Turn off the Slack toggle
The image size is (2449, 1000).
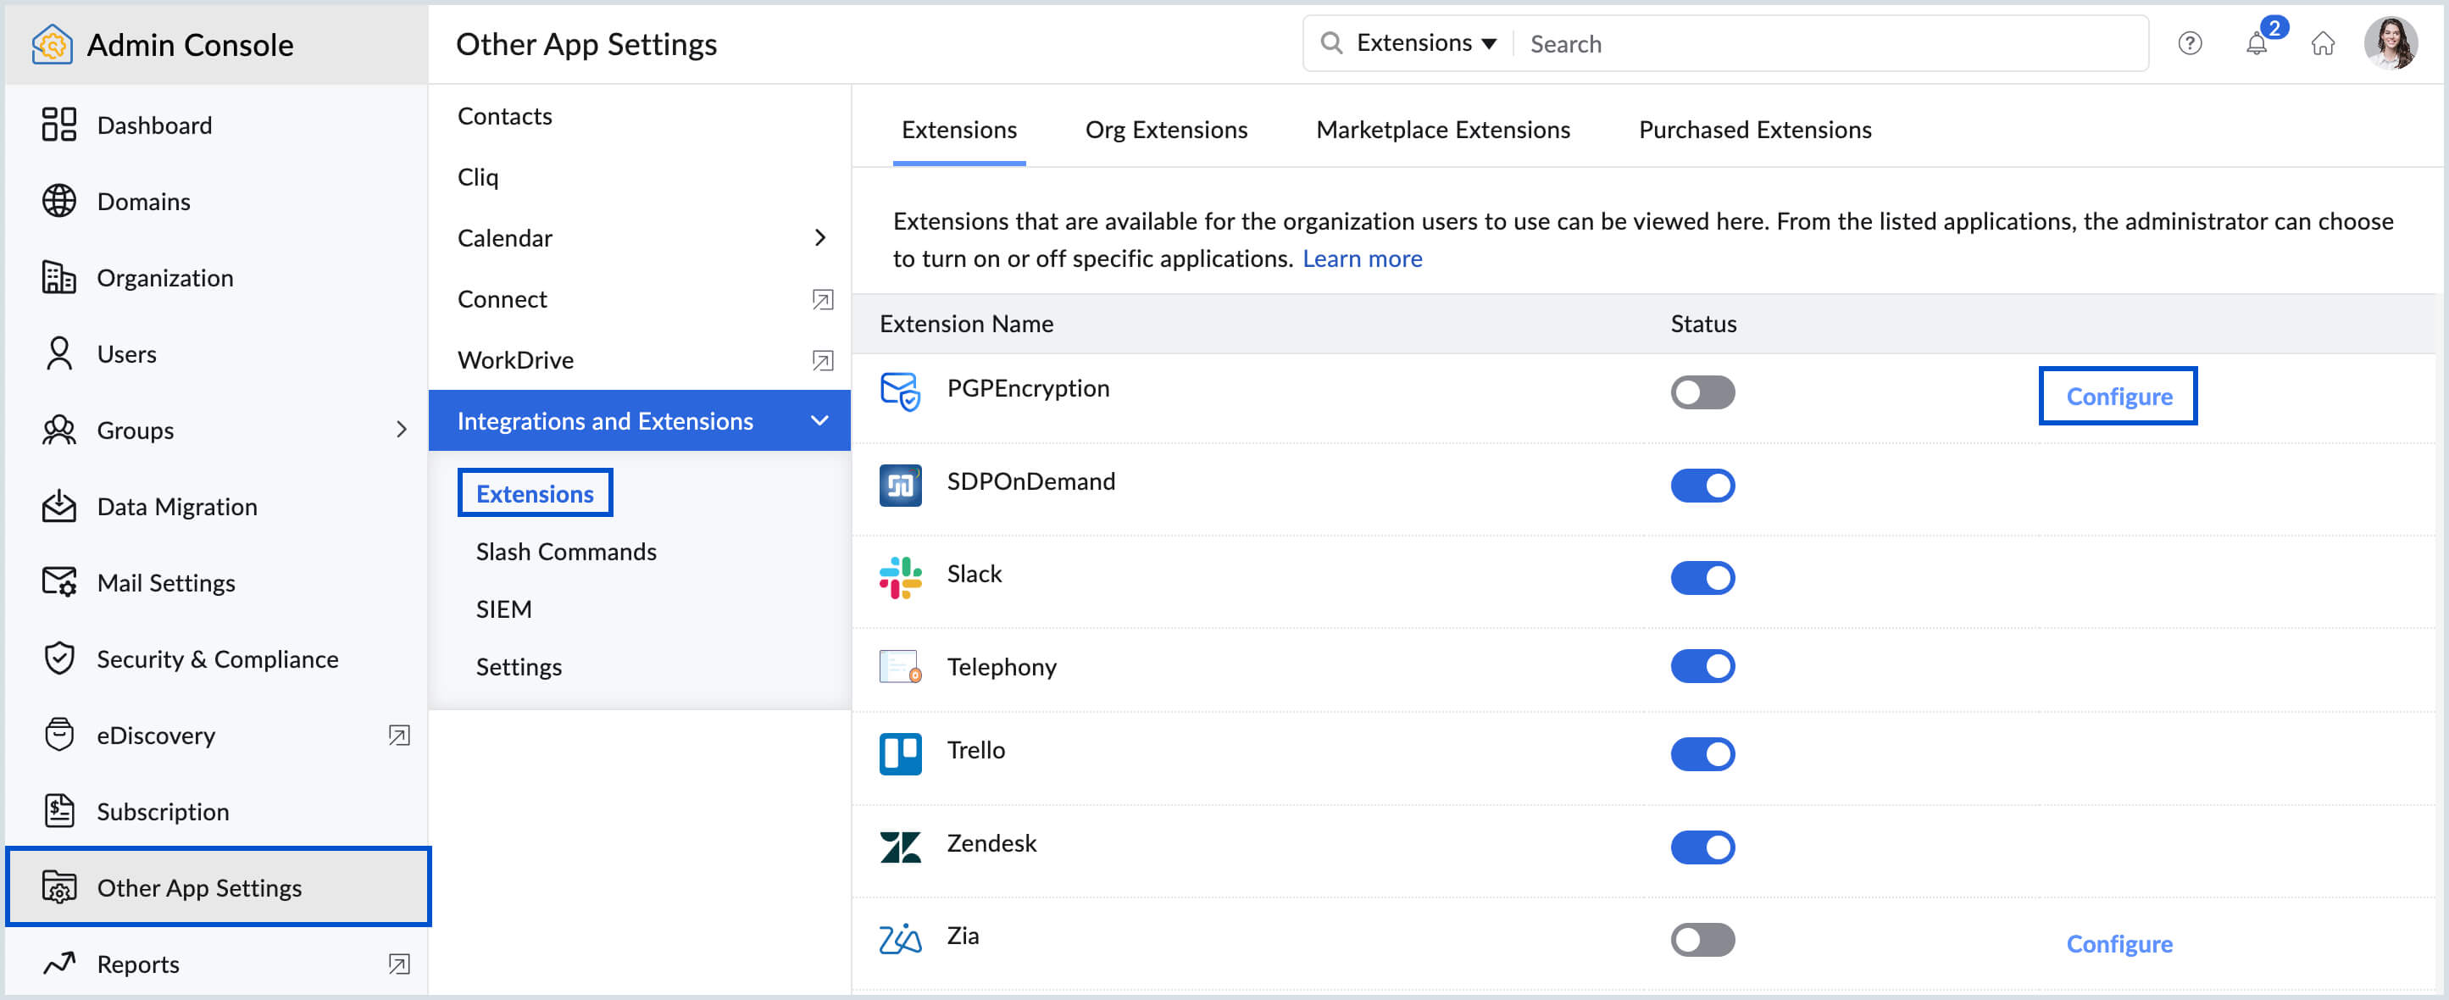[x=1702, y=577]
